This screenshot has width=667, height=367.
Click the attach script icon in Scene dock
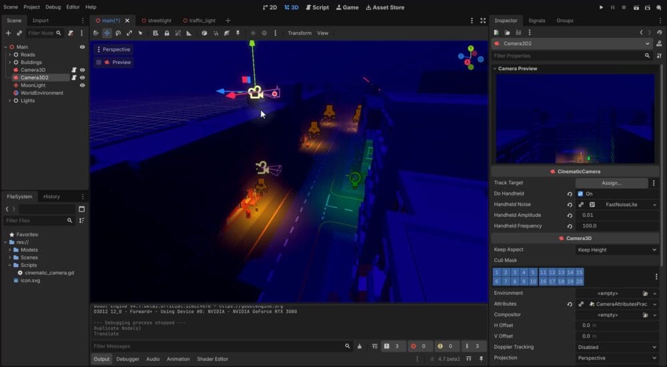point(71,33)
